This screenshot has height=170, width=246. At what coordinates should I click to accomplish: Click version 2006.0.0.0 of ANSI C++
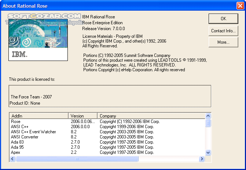click(80, 127)
